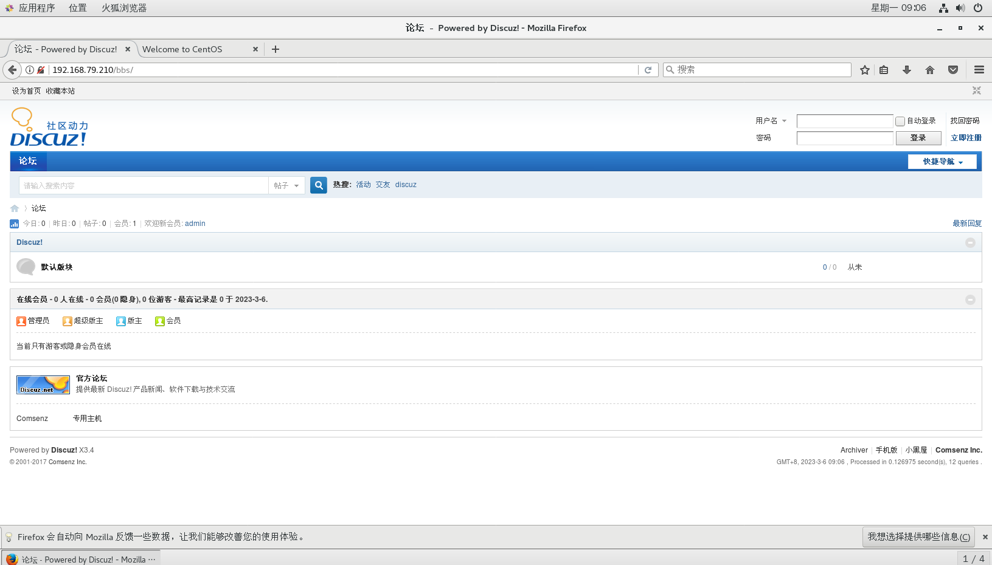Click the 最新回复 link

967,224
